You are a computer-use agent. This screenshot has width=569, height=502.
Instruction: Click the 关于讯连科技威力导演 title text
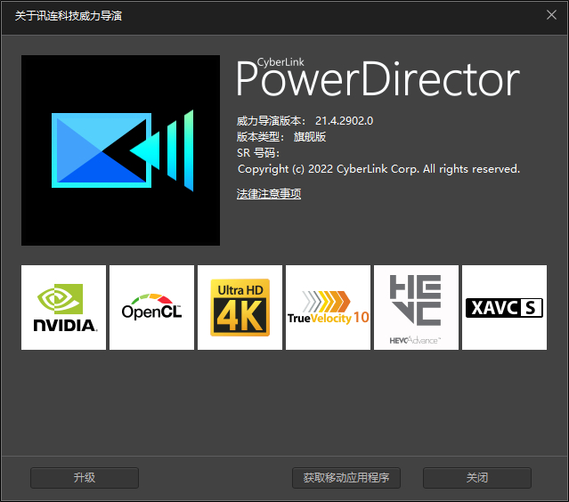(x=69, y=16)
